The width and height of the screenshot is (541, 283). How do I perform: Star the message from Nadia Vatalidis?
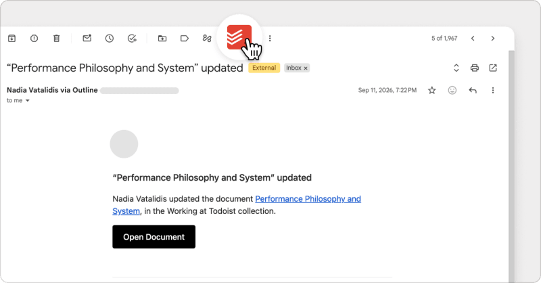point(431,90)
